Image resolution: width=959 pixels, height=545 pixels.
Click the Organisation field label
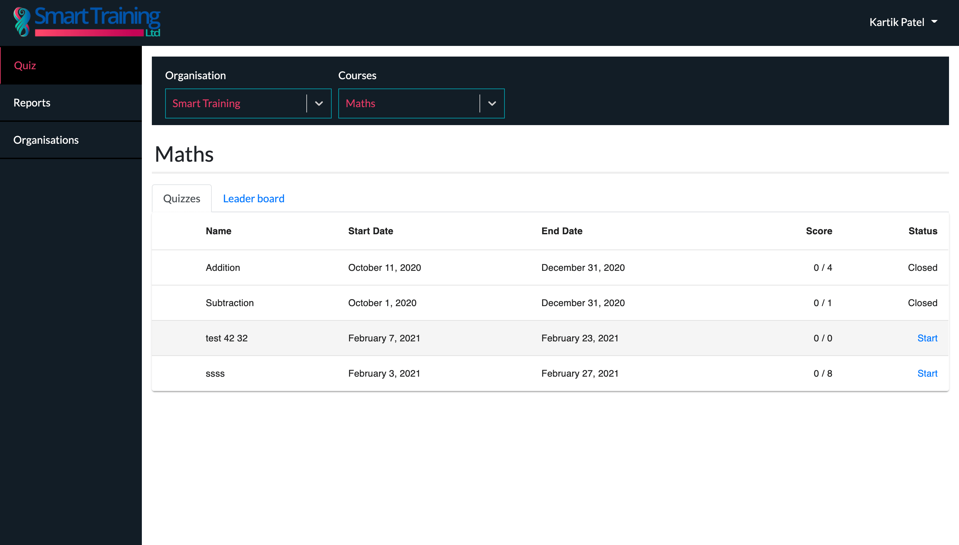click(x=195, y=76)
